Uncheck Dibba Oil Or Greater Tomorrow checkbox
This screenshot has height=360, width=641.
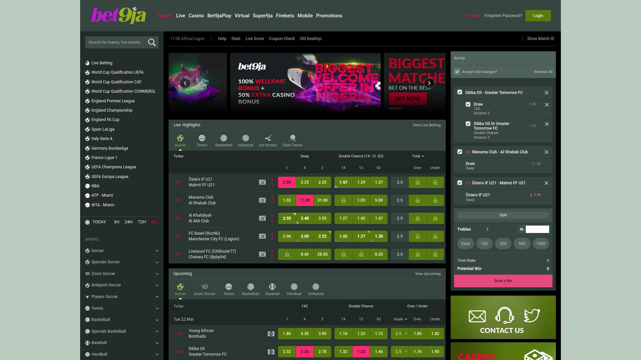click(468, 124)
